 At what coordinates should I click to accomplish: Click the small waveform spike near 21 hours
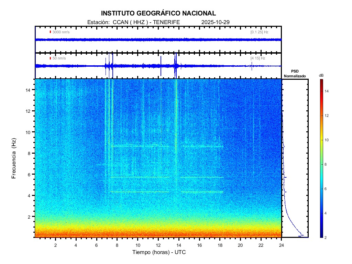pyautogui.click(x=252, y=66)
